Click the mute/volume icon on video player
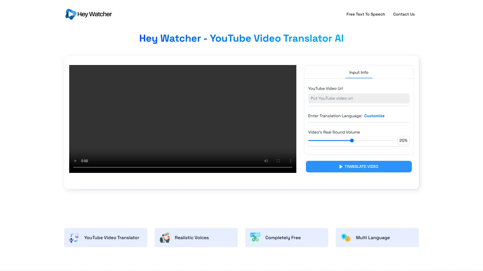 (x=266, y=161)
